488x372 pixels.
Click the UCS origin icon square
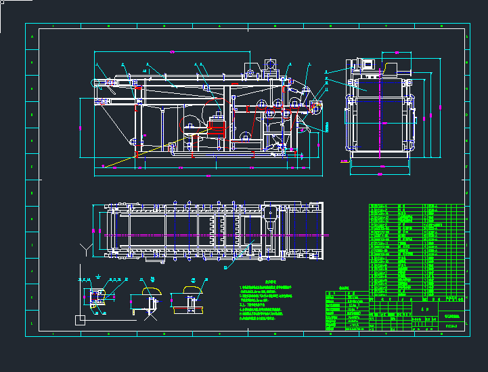tap(80, 320)
